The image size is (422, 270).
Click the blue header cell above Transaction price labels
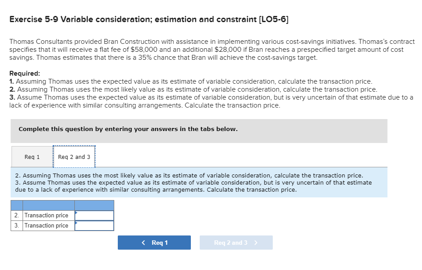point(50,205)
